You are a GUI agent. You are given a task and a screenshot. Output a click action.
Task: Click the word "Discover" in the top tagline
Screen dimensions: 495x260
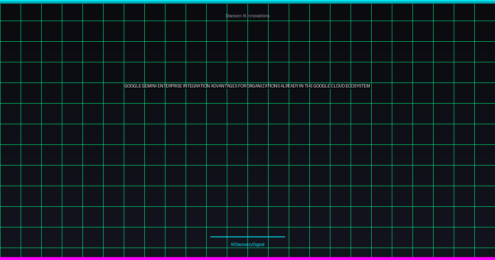pyautogui.click(x=233, y=16)
